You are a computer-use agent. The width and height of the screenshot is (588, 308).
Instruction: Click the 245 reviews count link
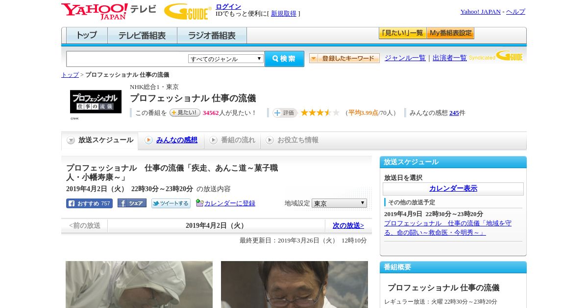pyautogui.click(x=454, y=113)
